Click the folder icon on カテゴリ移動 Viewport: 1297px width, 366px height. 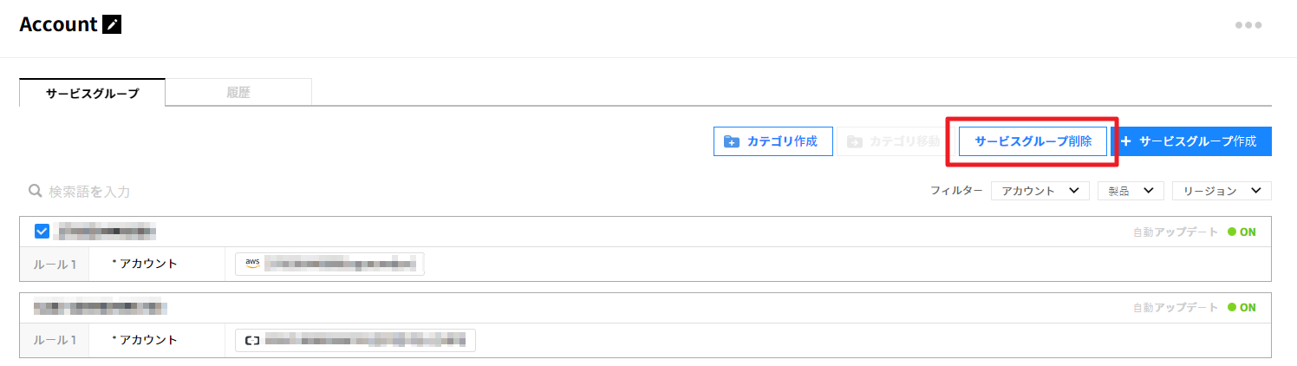click(x=855, y=141)
